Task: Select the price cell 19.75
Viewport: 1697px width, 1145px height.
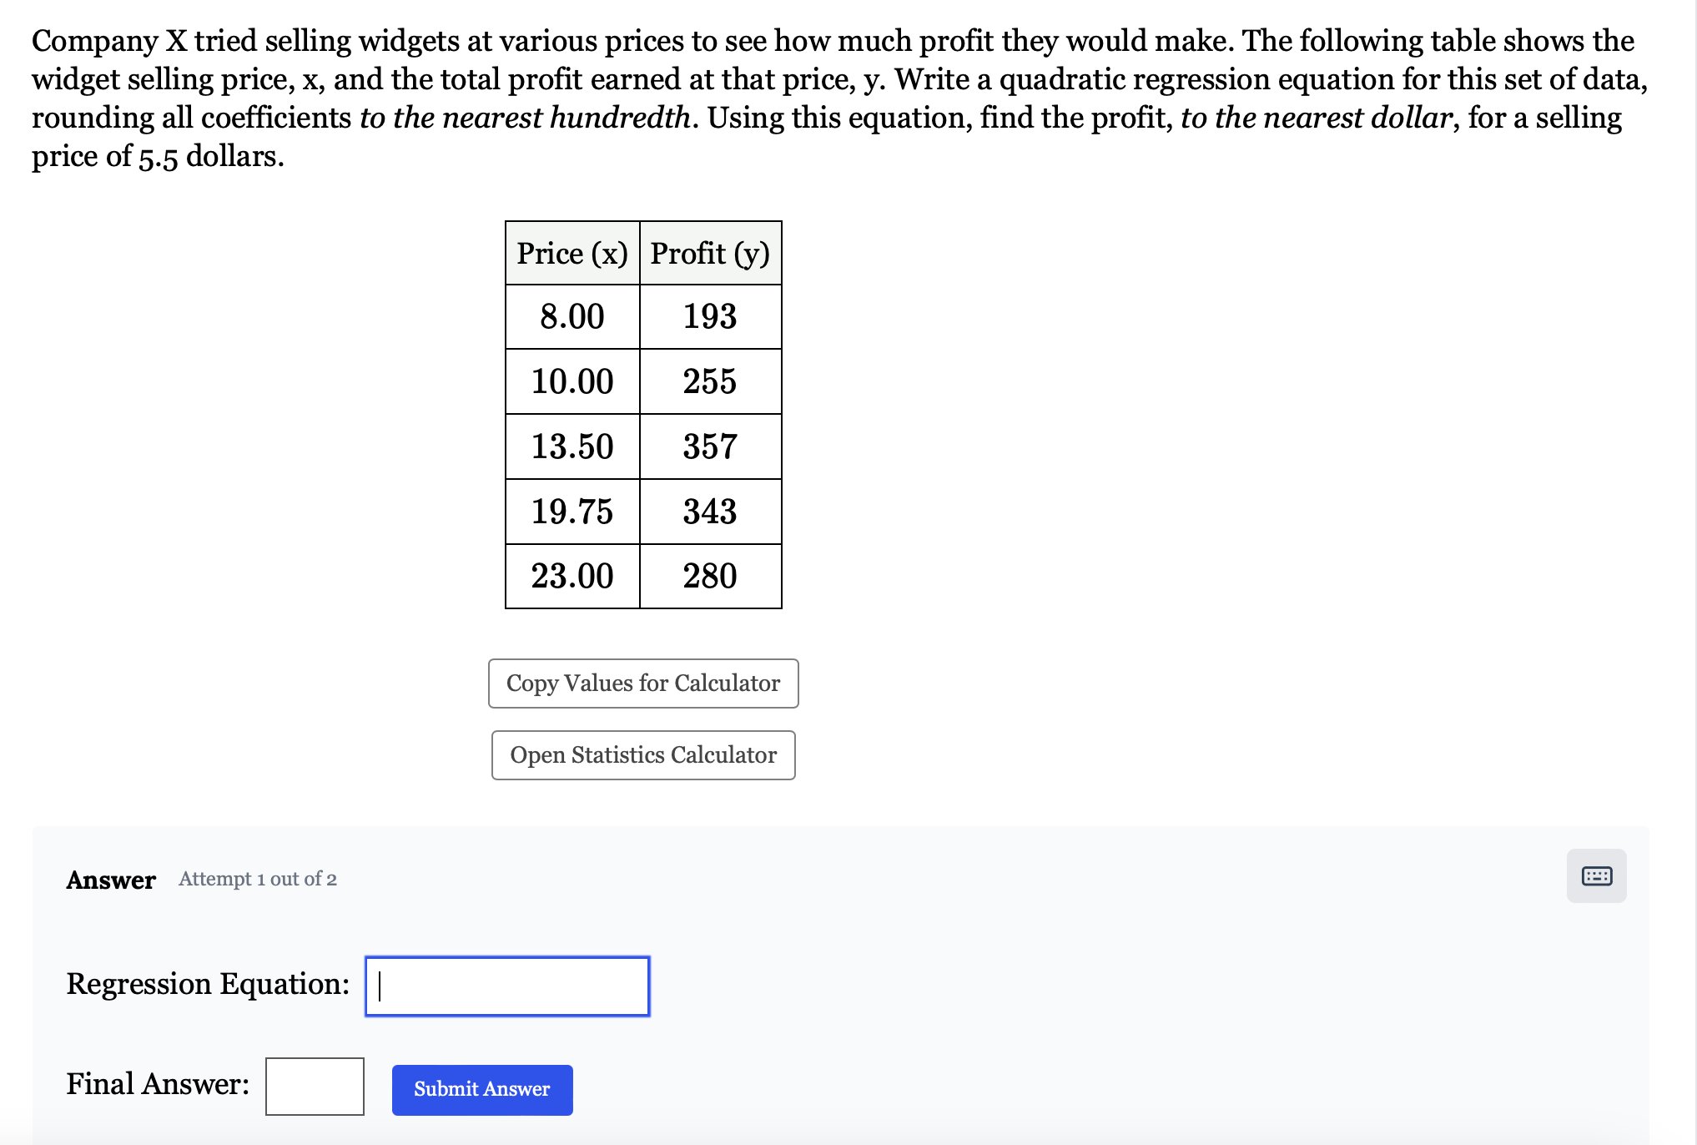Action: pyautogui.click(x=572, y=512)
